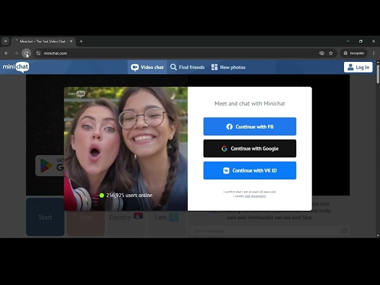Open the Country selector
The width and height of the screenshot is (380, 285).
126,223
